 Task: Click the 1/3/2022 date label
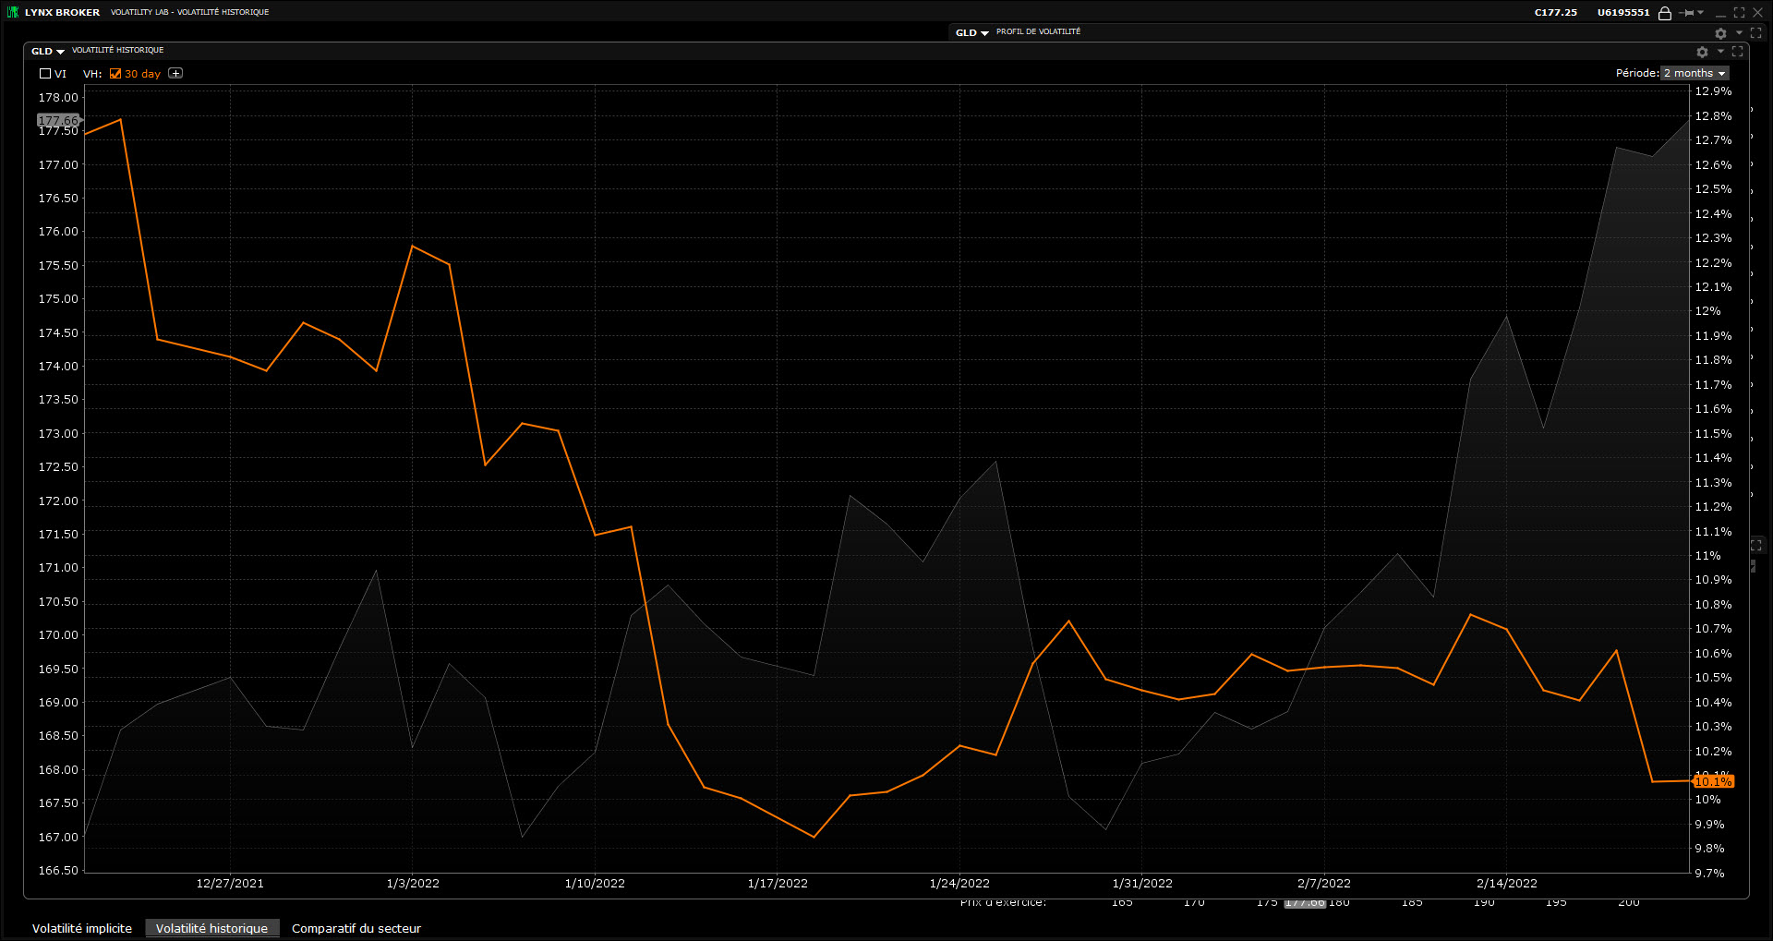pyautogui.click(x=413, y=883)
